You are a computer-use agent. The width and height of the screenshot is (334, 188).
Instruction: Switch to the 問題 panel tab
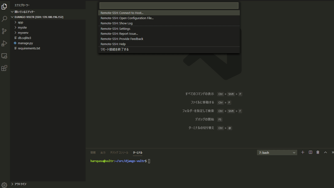click(x=93, y=153)
